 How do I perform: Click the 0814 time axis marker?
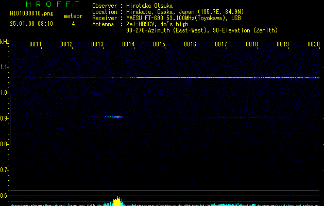(x=128, y=44)
